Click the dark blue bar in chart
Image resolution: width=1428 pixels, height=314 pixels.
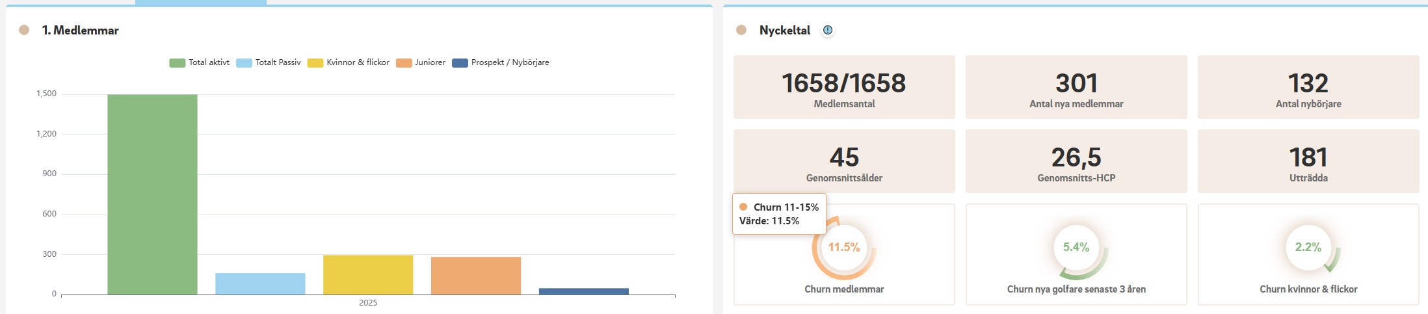[583, 291]
